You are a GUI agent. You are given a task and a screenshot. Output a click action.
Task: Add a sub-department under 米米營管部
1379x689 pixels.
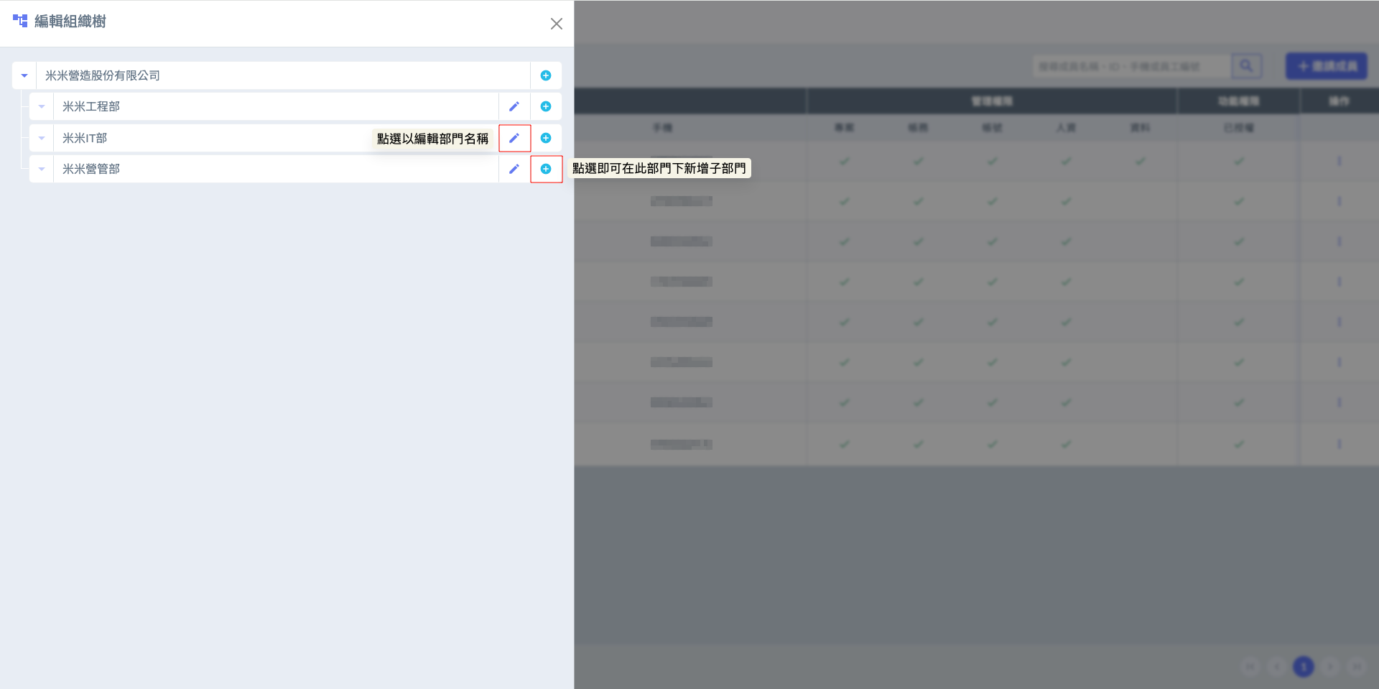[x=546, y=169]
